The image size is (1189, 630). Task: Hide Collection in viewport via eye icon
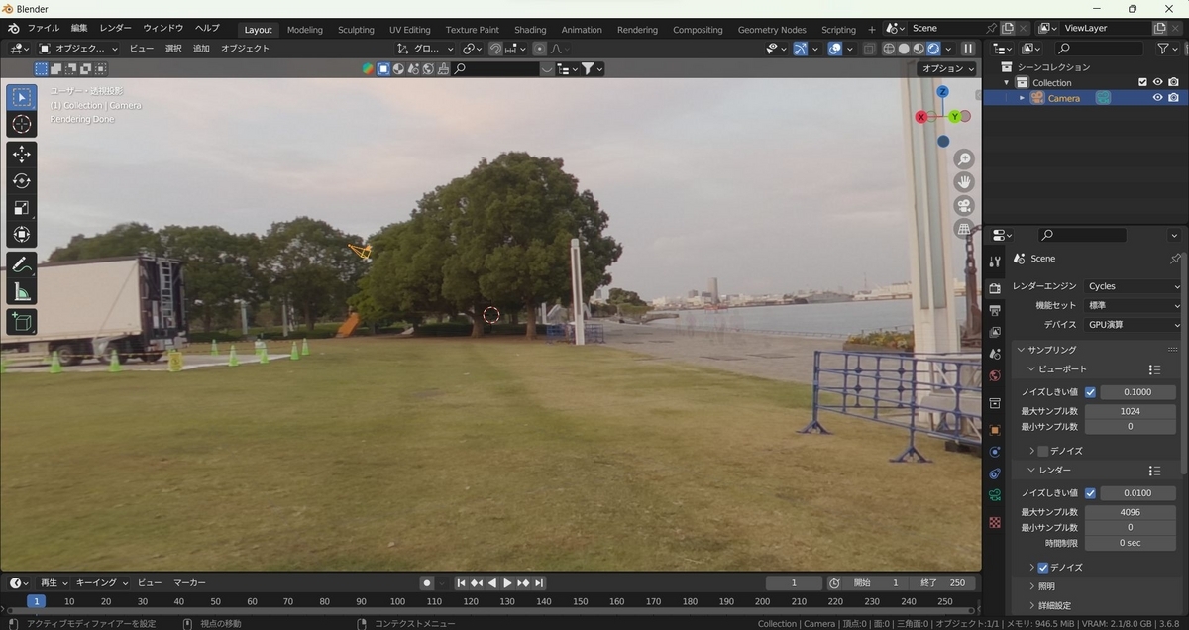click(1157, 82)
